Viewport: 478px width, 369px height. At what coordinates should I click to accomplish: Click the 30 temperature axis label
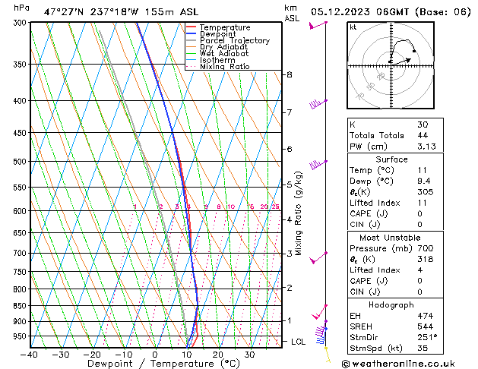pos(249,355)
